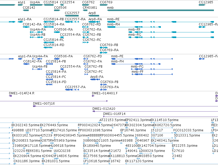Click EST label EK189940.5prime
Viewport: 218px width, 165px height.
pyautogui.click(x=97, y=146)
